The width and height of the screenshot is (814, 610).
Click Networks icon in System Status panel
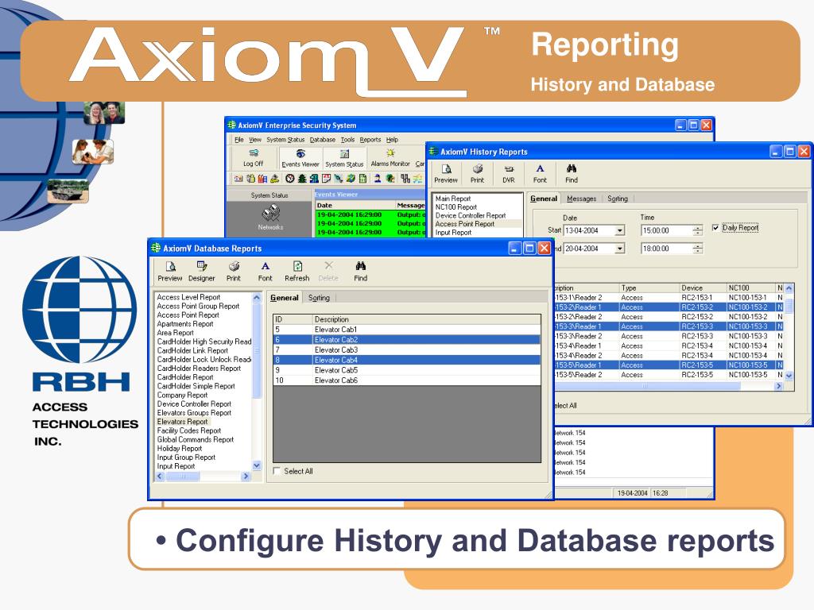[x=270, y=218]
